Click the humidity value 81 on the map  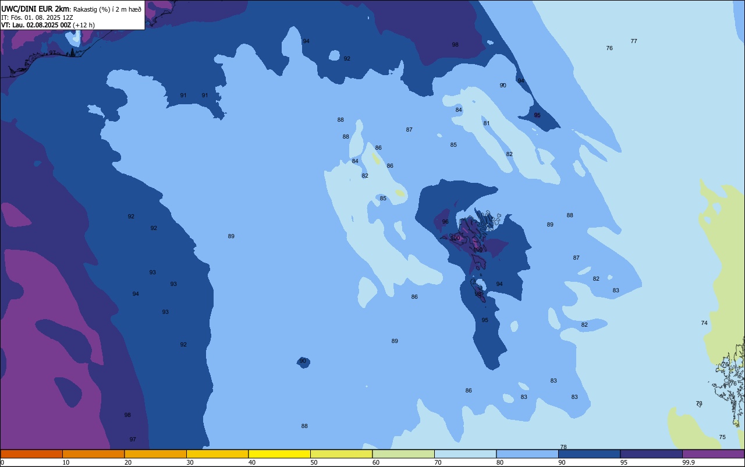pos(487,123)
